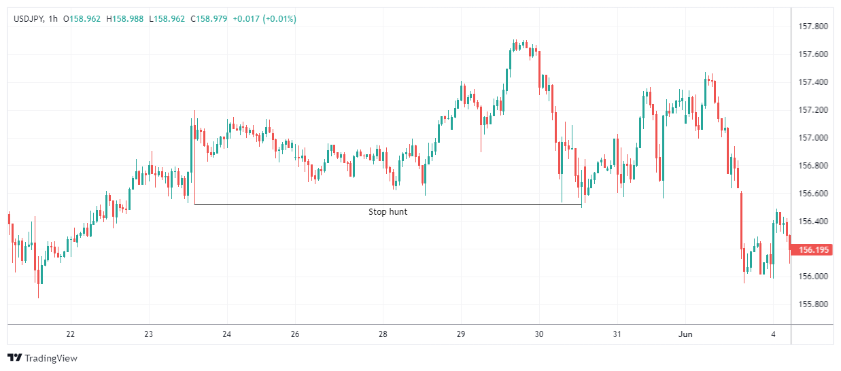
Task: Click the "22" date axis label
Action: 70,334
